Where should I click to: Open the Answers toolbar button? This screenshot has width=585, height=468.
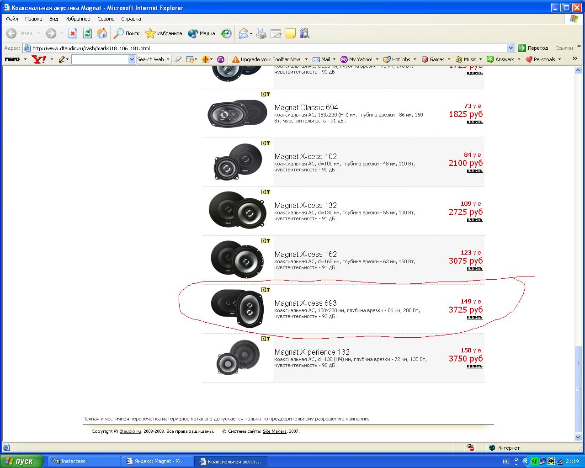(501, 59)
